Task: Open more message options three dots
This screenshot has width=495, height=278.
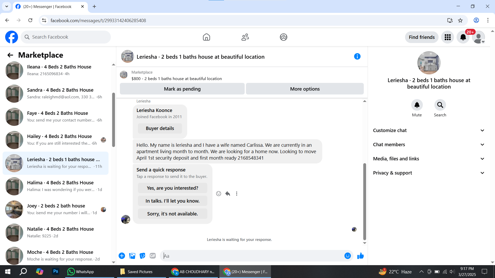Action: point(237,194)
